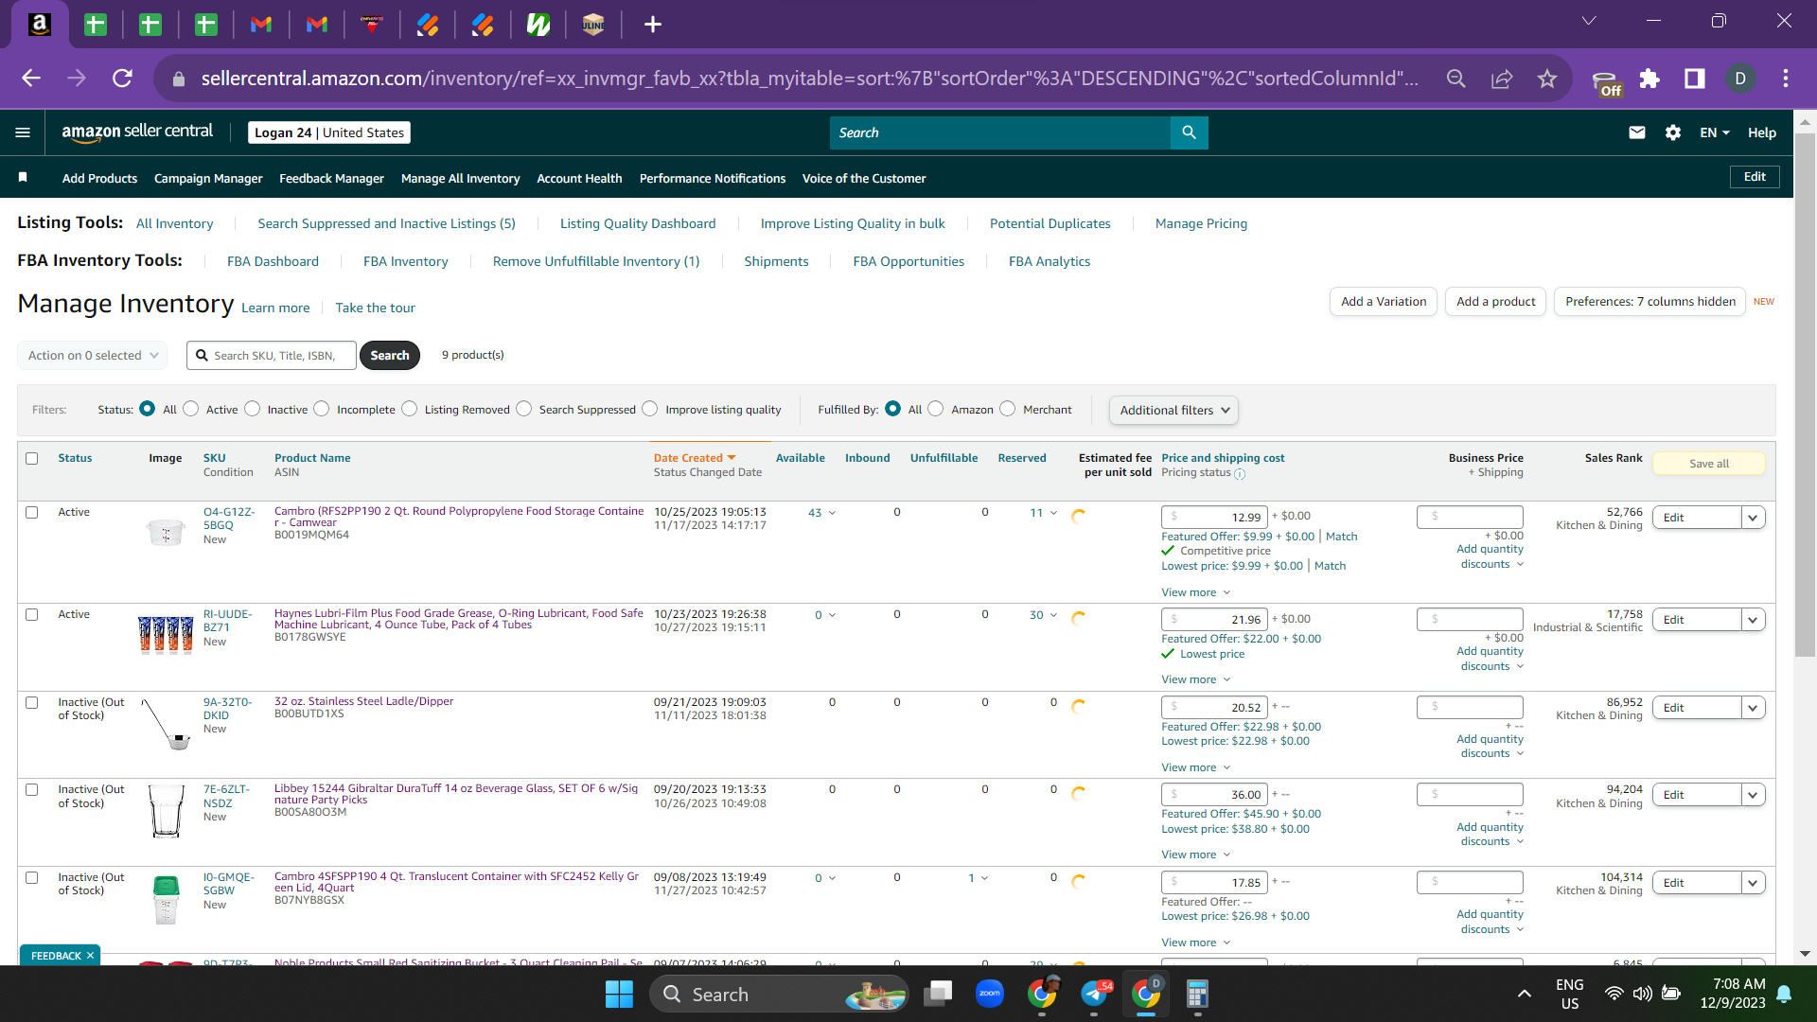
Task: Open Edit dropdown arrow for Cambro RFS2PP190 row
Action: 1753,518
